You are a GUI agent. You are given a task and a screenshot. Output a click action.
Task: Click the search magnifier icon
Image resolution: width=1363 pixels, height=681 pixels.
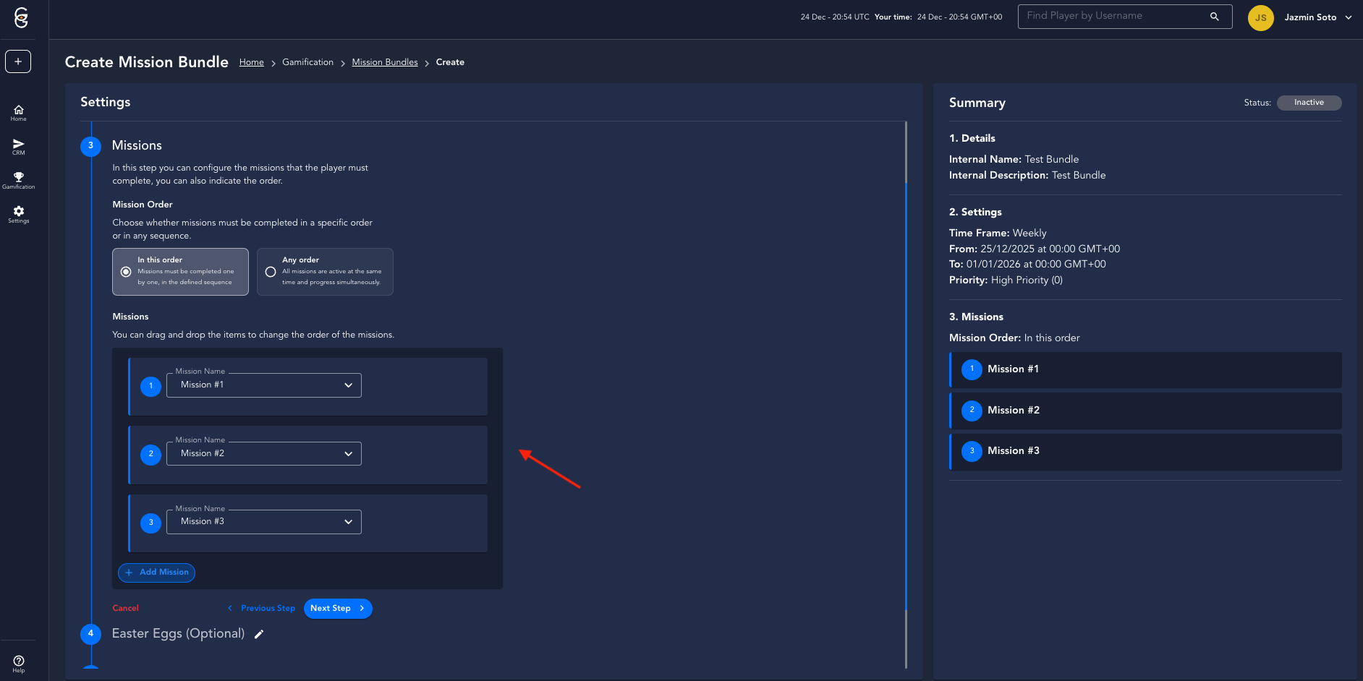point(1215,17)
